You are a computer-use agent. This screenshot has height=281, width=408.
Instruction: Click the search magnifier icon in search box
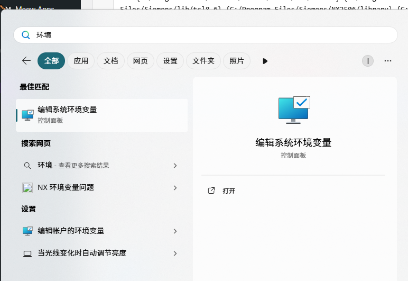point(25,35)
